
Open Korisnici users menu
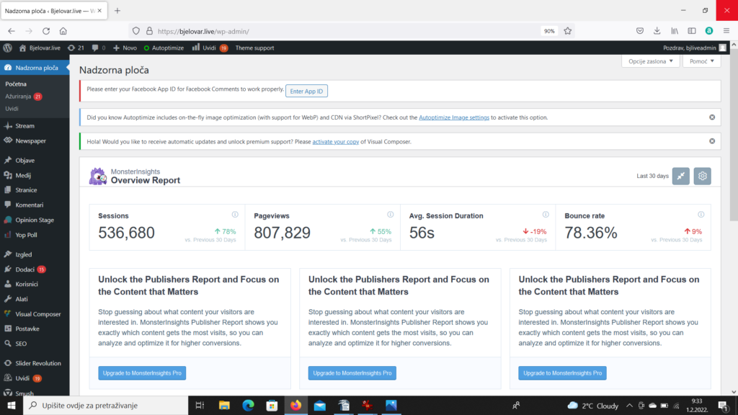tap(35, 284)
